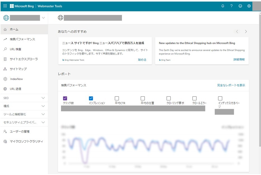Screen dimensions: 261x175
Task: Click the IndexNow gear icon in sidebar
Action: [5, 79]
